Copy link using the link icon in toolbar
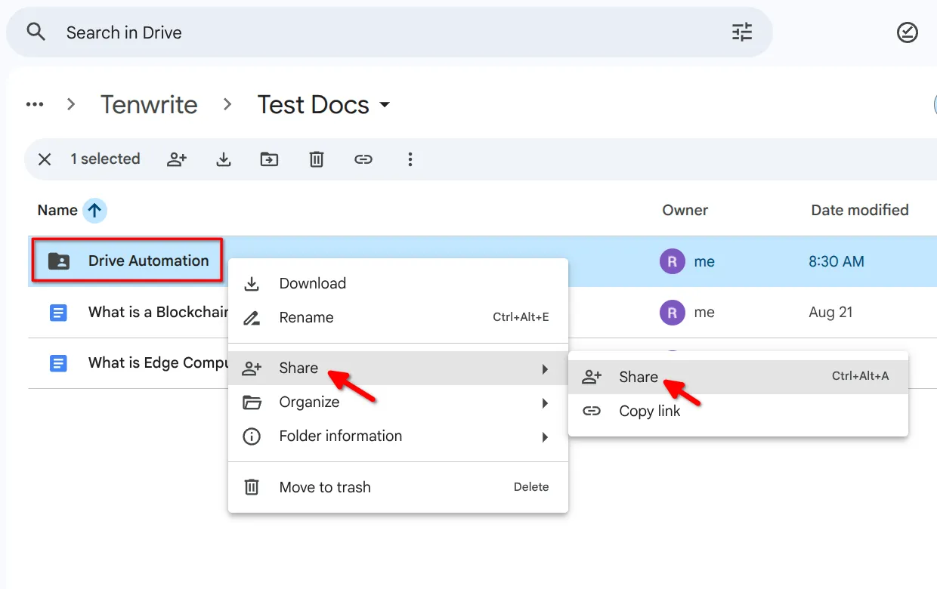 (363, 159)
